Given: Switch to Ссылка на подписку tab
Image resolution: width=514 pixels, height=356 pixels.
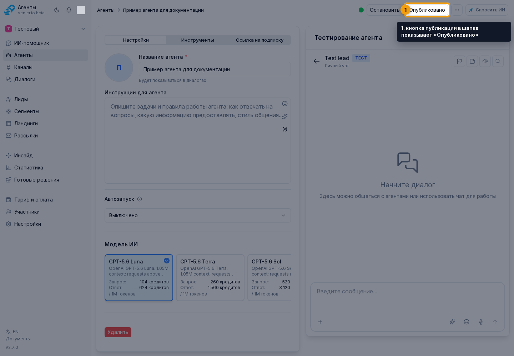Looking at the screenshot, I should (259, 40).
